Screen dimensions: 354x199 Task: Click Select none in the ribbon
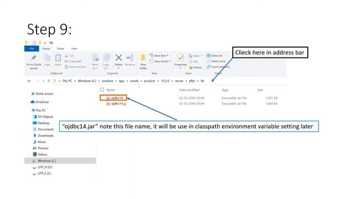(216, 61)
